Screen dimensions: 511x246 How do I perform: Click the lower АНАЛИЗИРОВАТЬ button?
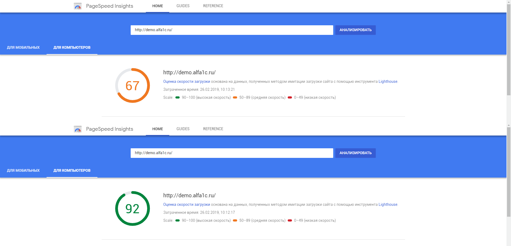pyautogui.click(x=356, y=153)
